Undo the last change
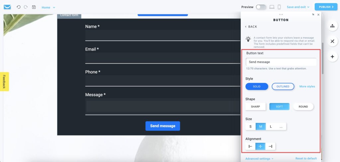Screen dimensions: 340x162 click(19, 7)
